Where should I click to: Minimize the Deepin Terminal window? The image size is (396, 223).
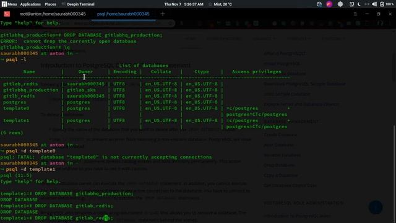pyautogui.click(x=367, y=14)
